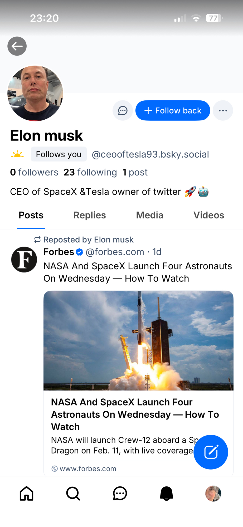Open the Chat messages tab
This screenshot has width=243, height=527.
(120, 493)
